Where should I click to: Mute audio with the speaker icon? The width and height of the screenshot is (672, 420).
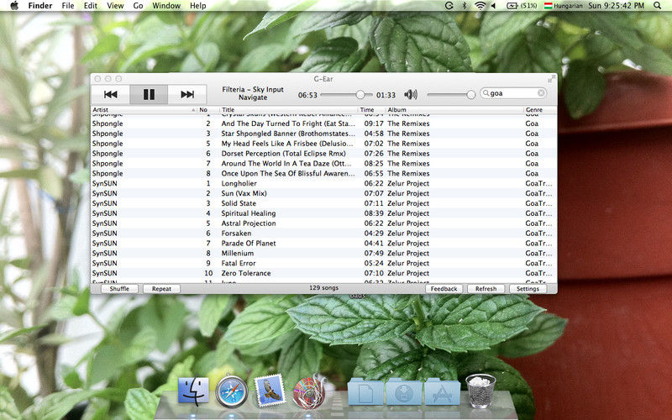pos(411,94)
